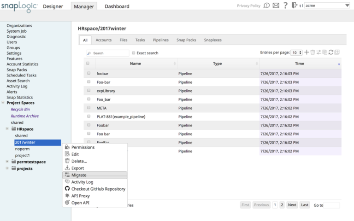Screen dimensions: 354x221
Task: Collapse the Project Spaces tree node
Action: 3,102
